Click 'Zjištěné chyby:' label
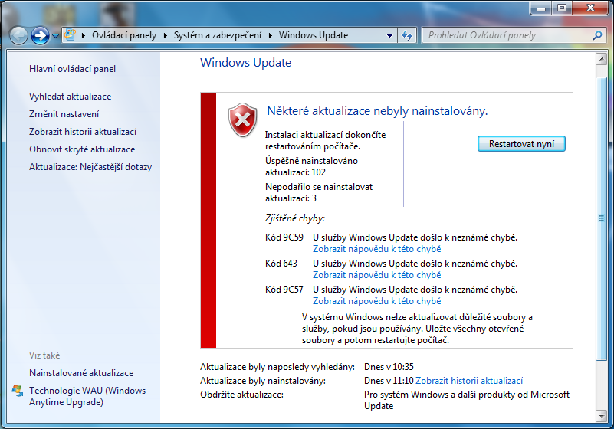The image size is (614, 429). [295, 218]
